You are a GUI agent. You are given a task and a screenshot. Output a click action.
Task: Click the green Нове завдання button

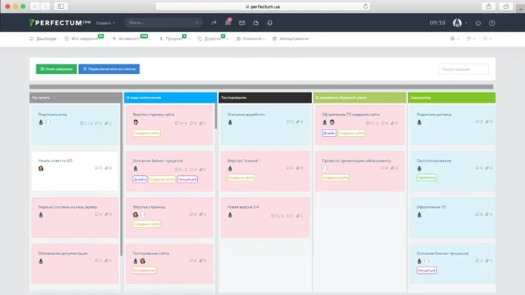56,69
